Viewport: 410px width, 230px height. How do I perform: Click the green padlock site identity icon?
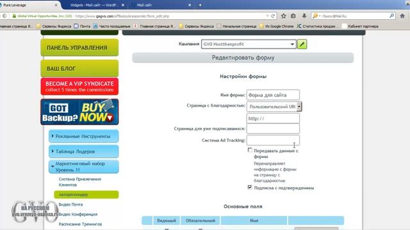click(14, 16)
